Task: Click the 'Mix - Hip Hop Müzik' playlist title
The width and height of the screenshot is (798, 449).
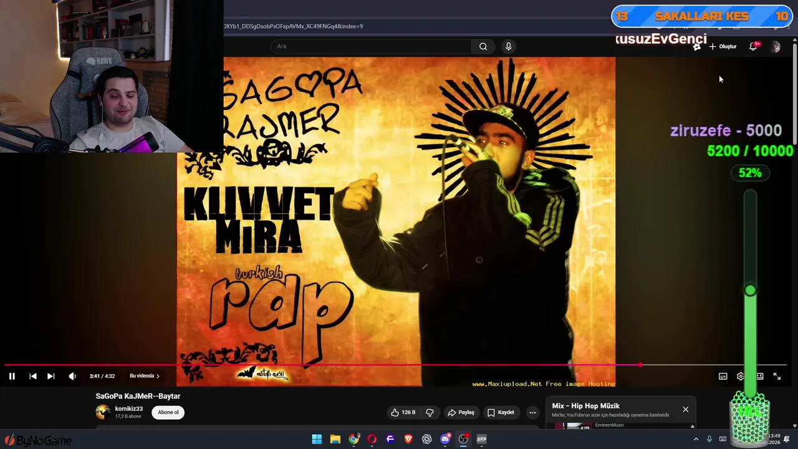Action: click(x=585, y=406)
